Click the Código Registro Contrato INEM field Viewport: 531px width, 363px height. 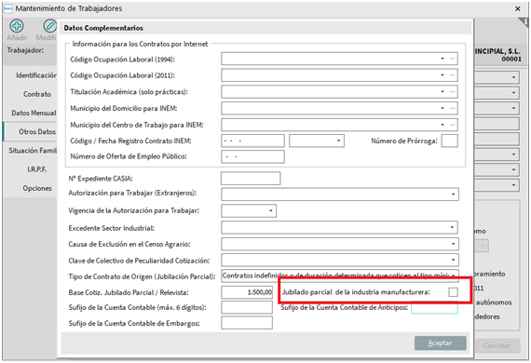(x=252, y=141)
